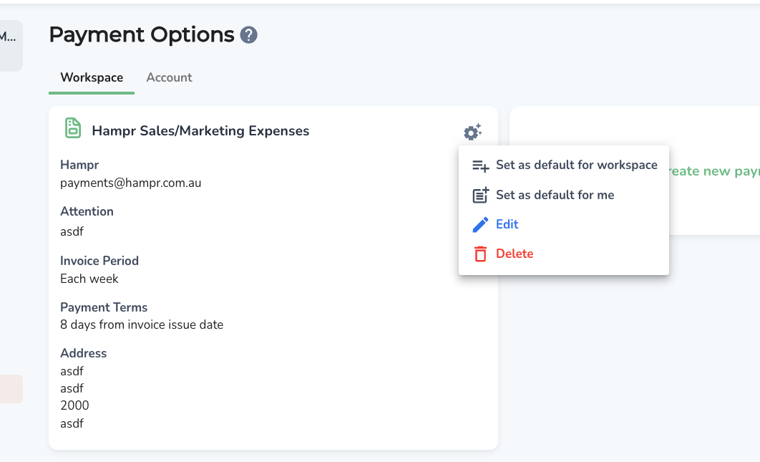
Task: Select Edit from the card menu
Action: 564,224
